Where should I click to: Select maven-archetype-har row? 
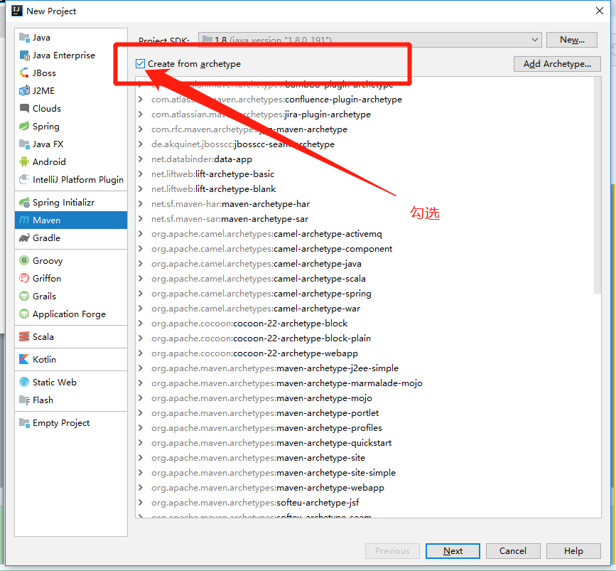click(368, 204)
